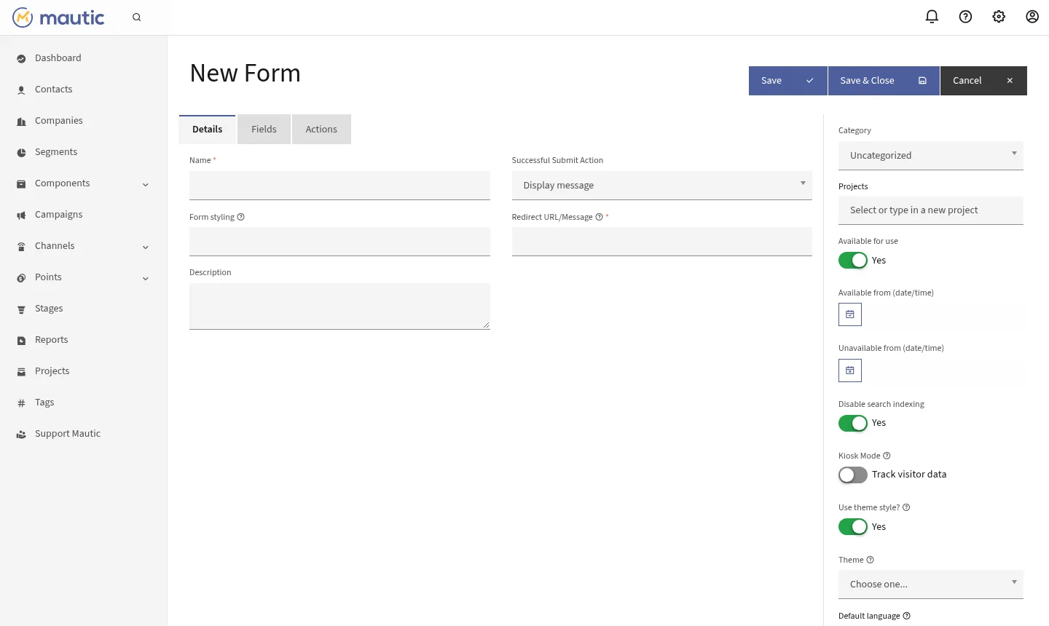This screenshot has height=626, width=1049.
Task: Click the help question mark icon
Action: pyautogui.click(x=965, y=17)
